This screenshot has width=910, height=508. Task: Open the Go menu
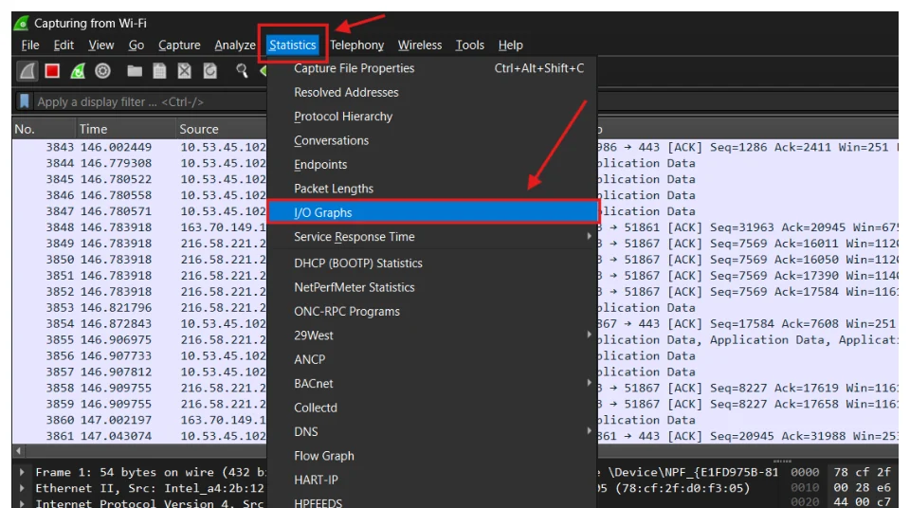point(136,45)
